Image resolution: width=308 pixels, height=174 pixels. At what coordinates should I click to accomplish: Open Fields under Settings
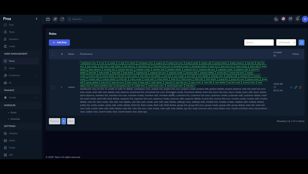pyautogui.click(x=12, y=148)
